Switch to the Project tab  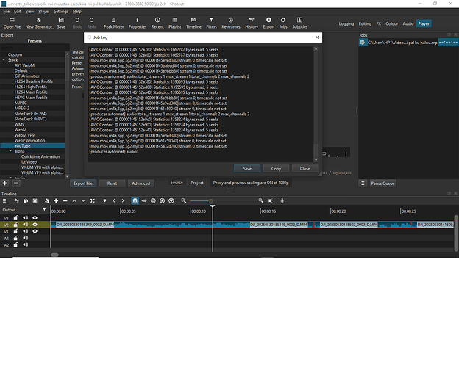197,183
